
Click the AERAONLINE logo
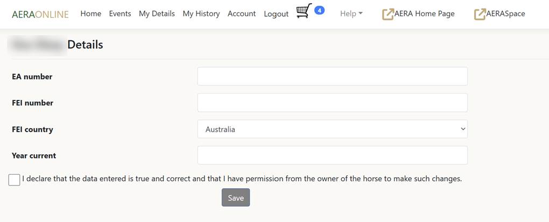coord(40,14)
